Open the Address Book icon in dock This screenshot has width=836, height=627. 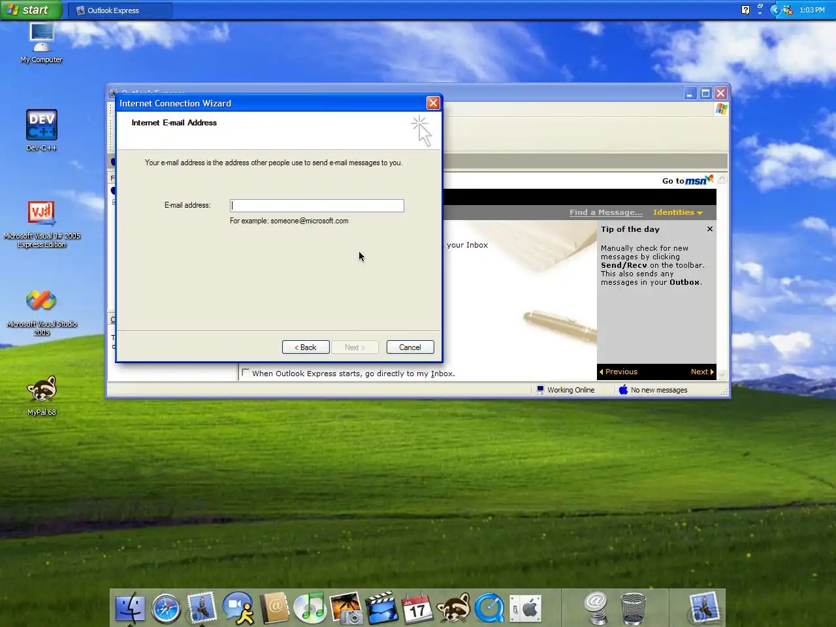pyautogui.click(x=274, y=609)
